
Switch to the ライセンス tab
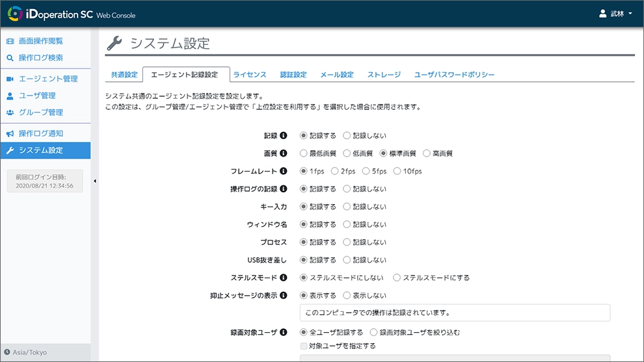[x=250, y=75]
